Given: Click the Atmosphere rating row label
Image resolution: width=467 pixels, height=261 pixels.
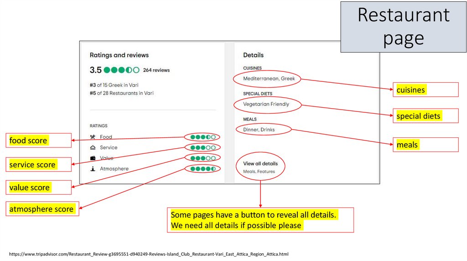Looking at the screenshot, I should point(114,169).
